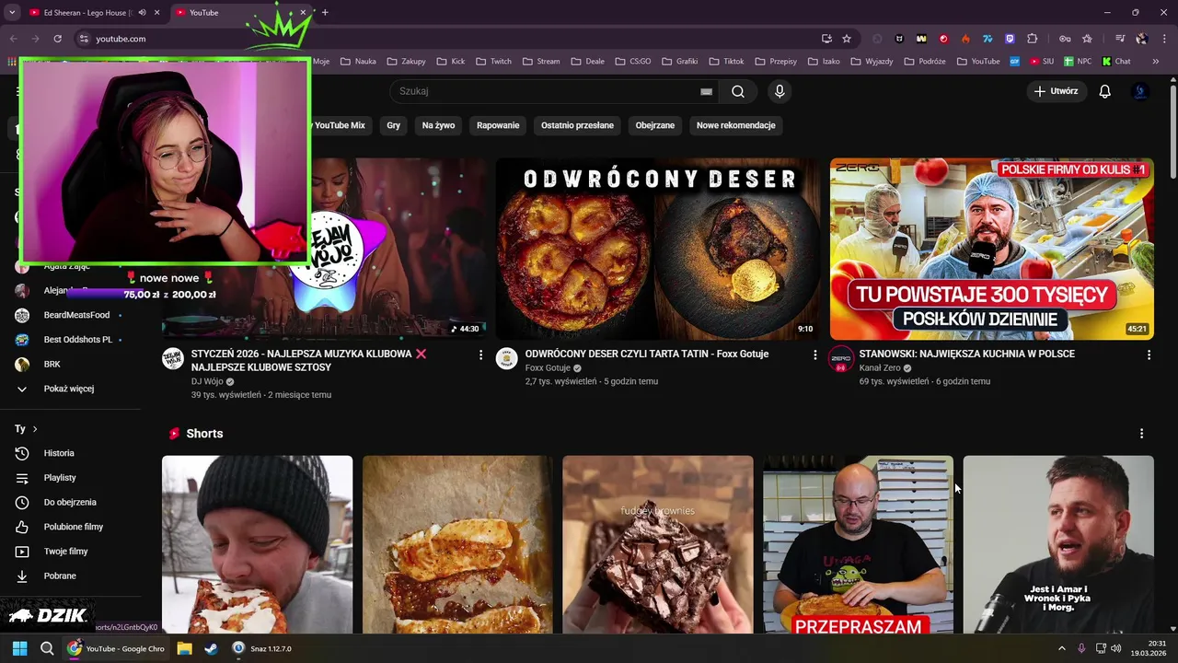Open Steam from the taskbar
Viewport: 1178px width, 663px height.
click(211, 648)
